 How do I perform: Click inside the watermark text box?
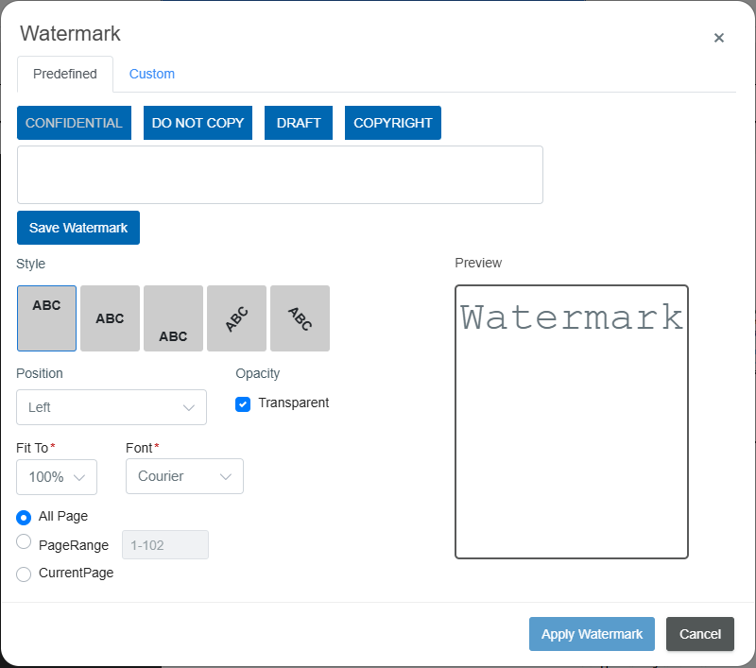coord(280,174)
